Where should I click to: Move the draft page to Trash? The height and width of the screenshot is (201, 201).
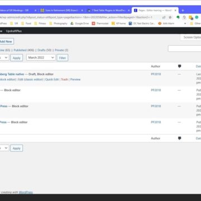64,79
